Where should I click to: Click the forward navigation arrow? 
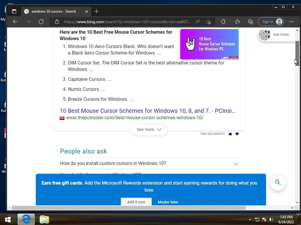28,22
